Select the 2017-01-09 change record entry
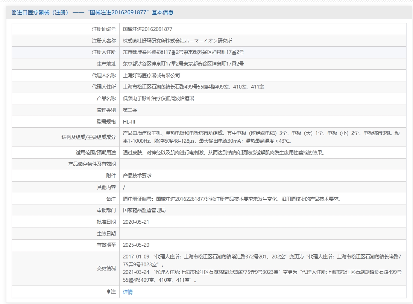Viewport: 413px width, 304px height. pyautogui.click(x=262, y=260)
